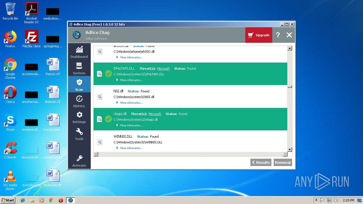The width and height of the screenshot is (363, 204).
Task: Open the History sidebar section
Action: [x=79, y=101]
